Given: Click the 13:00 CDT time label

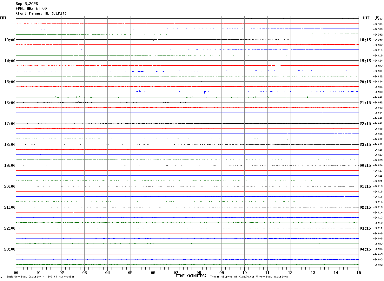Looking at the screenshot, I should tap(10, 40).
